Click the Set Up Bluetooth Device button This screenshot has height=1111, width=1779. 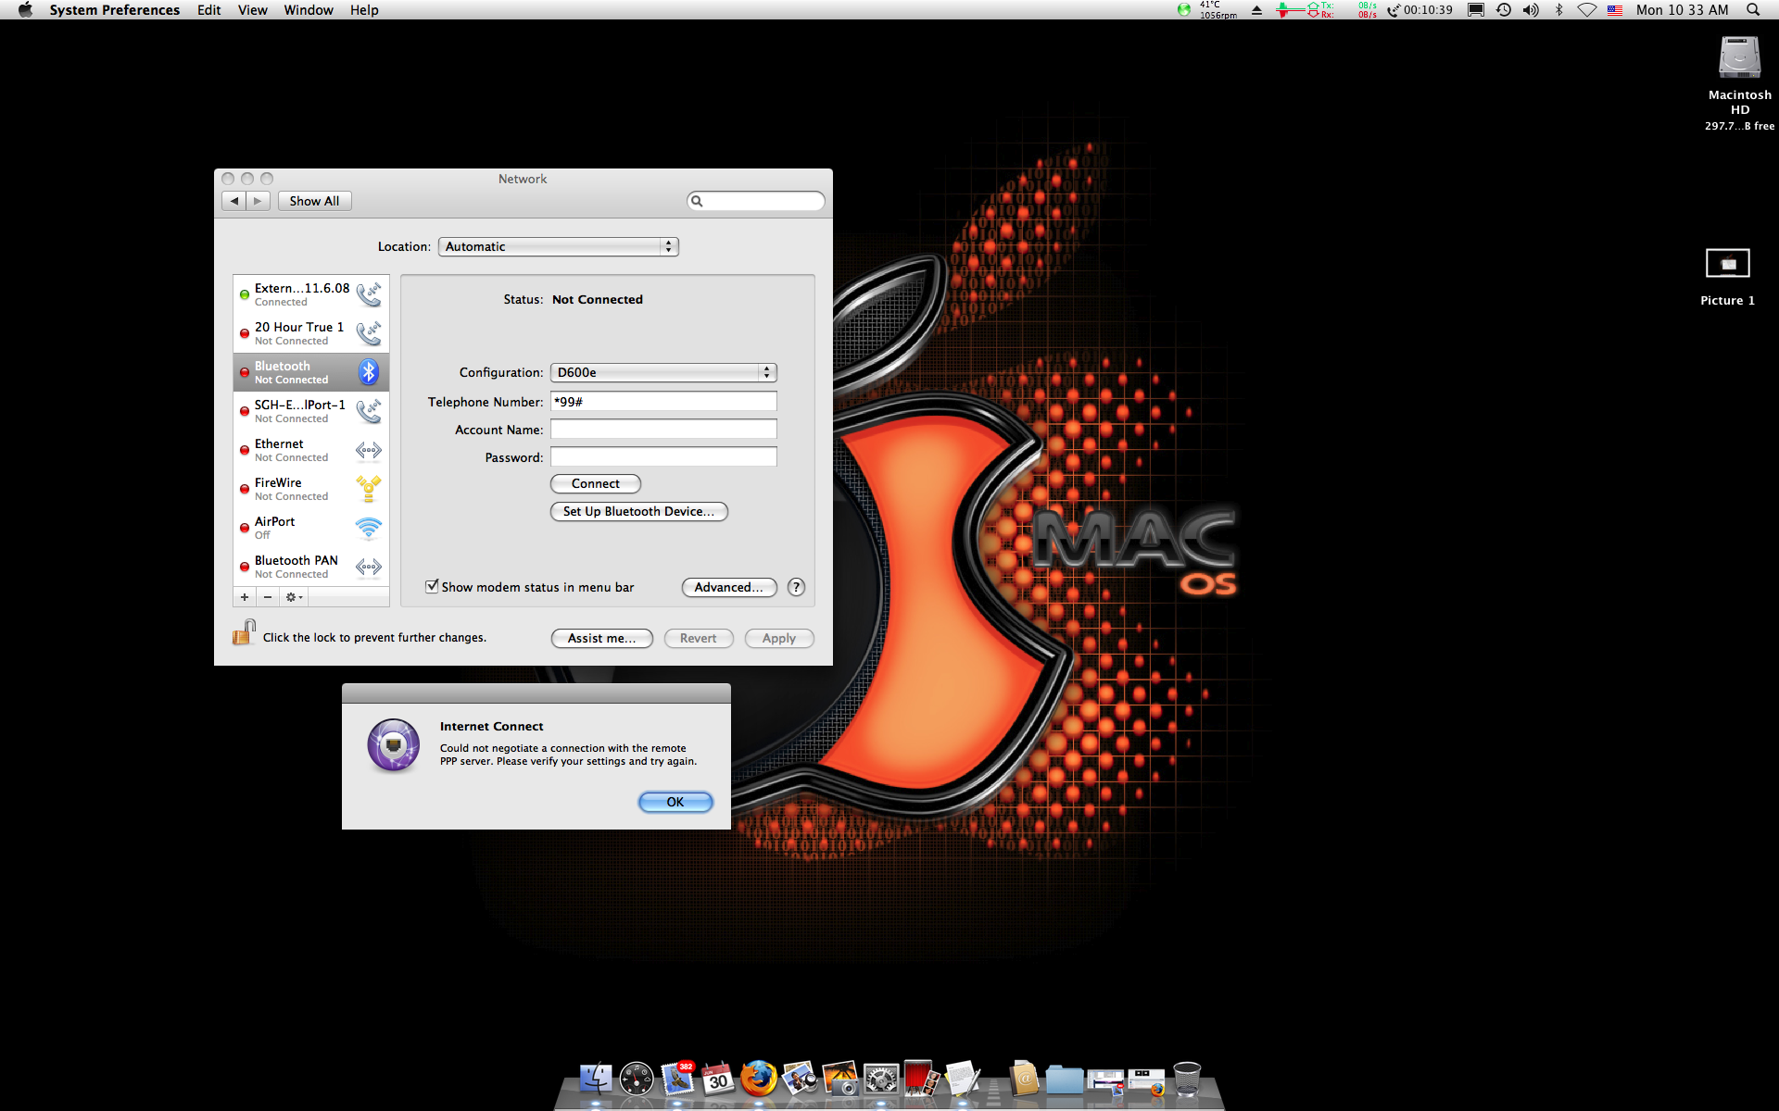638,511
